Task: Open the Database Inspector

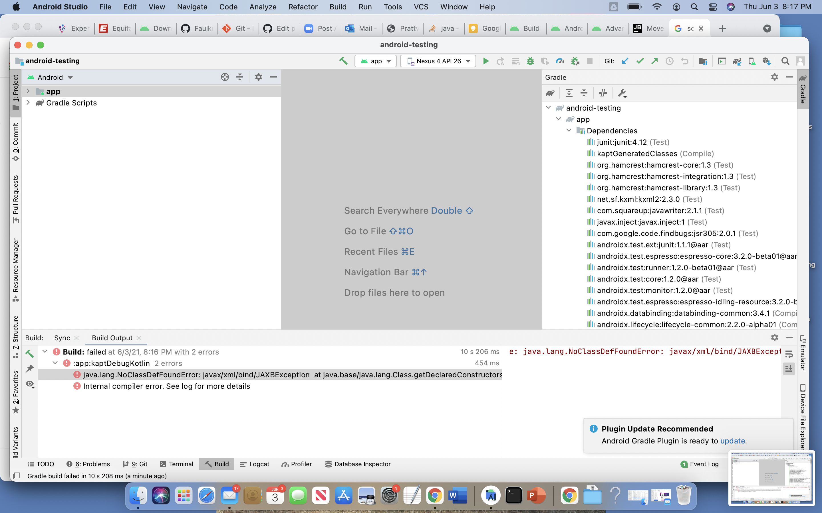Action: click(x=358, y=464)
